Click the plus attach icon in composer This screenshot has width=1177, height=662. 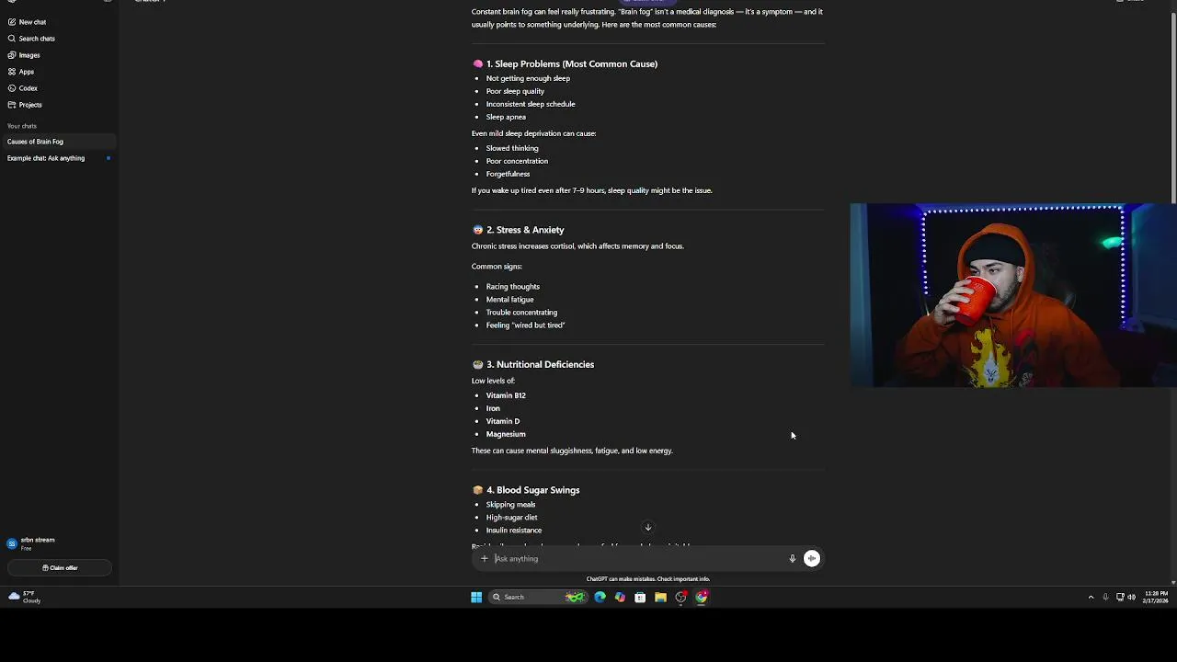485,558
